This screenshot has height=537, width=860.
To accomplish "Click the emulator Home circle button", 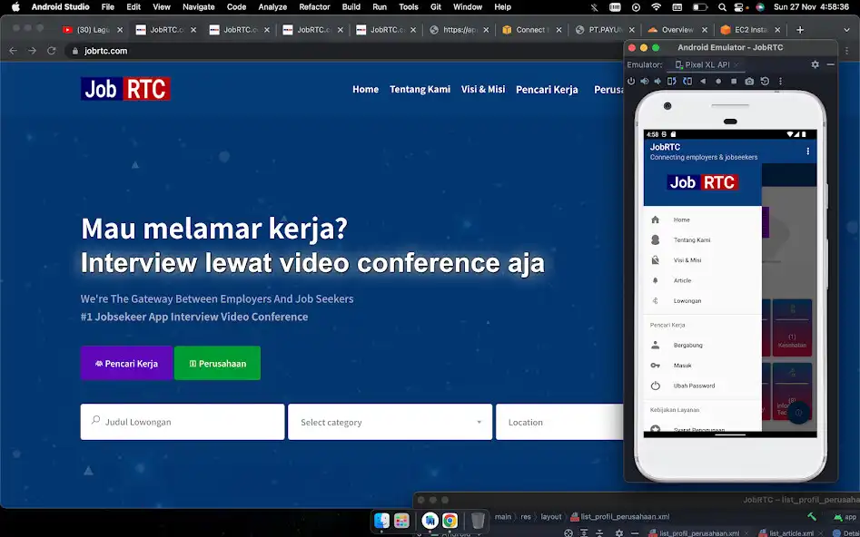I will point(718,81).
